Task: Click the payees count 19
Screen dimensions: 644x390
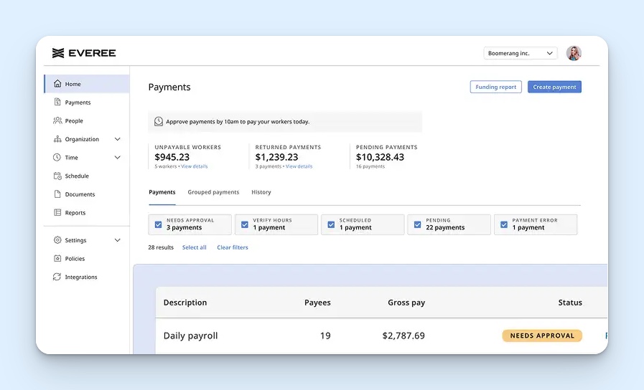Action: point(325,336)
